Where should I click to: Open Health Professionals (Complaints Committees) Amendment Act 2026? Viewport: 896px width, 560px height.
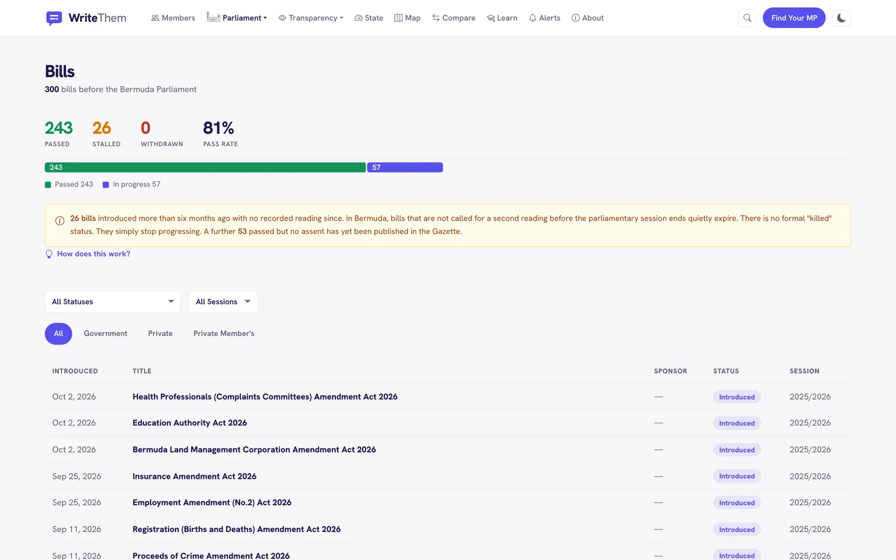click(265, 396)
